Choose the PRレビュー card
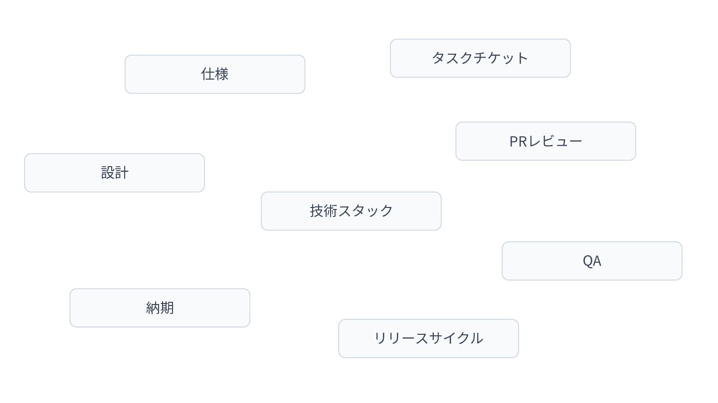The width and height of the screenshot is (718, 403). (x=546, y=141)
